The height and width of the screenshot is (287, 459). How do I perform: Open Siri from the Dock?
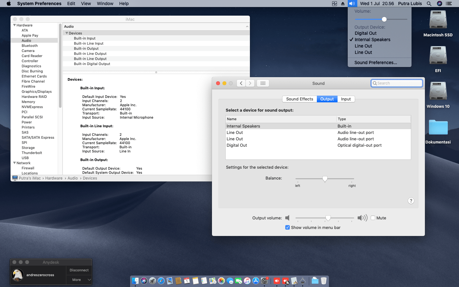point(144,281)
